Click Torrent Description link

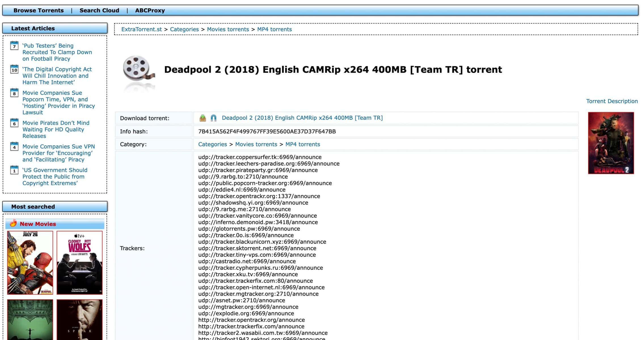pos(612,101)
